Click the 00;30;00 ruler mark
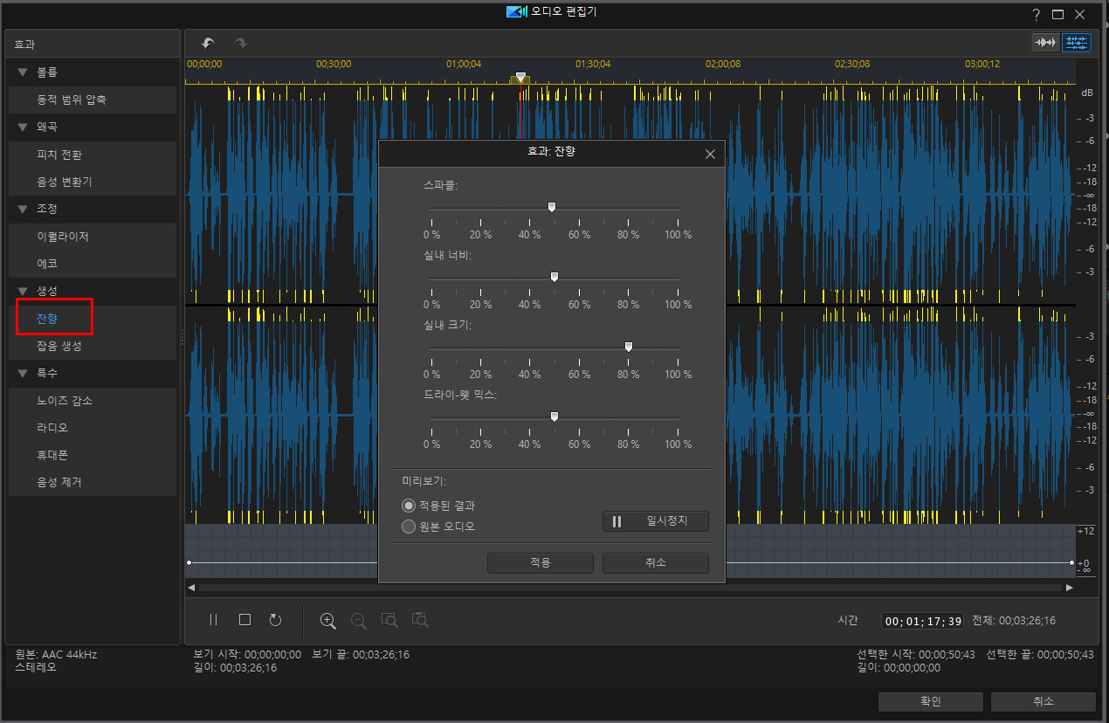 click(334, 65)
